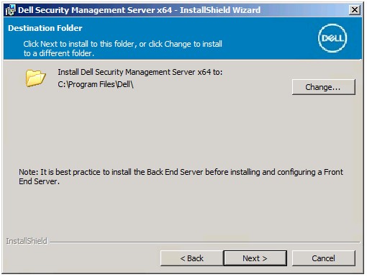The height and width of the screenshot is (277, 367).
Task: Go to the previous step with Back
Action: (191, 258)
